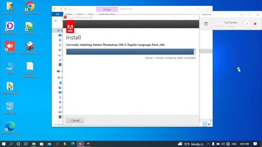Open the clock showing 4:05 PM
The width and height of the screenshot is (262, 147).
pos(244,144)
